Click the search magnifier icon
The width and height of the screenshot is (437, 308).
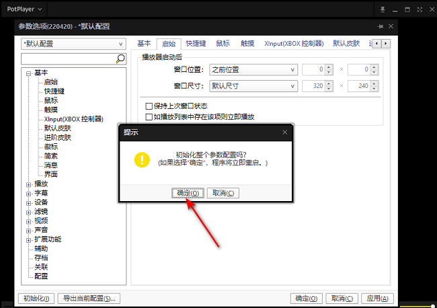click(x=121, y=59)
